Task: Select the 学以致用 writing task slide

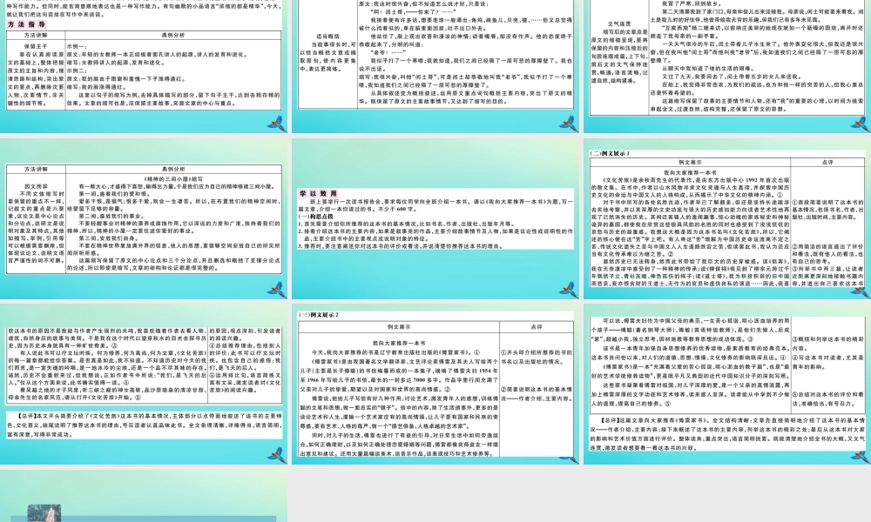Action: tap(435, 218)
